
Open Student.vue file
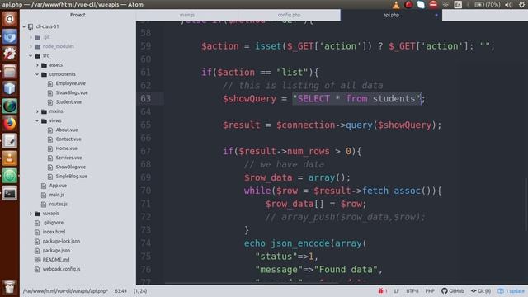click(x=68, y=102)
